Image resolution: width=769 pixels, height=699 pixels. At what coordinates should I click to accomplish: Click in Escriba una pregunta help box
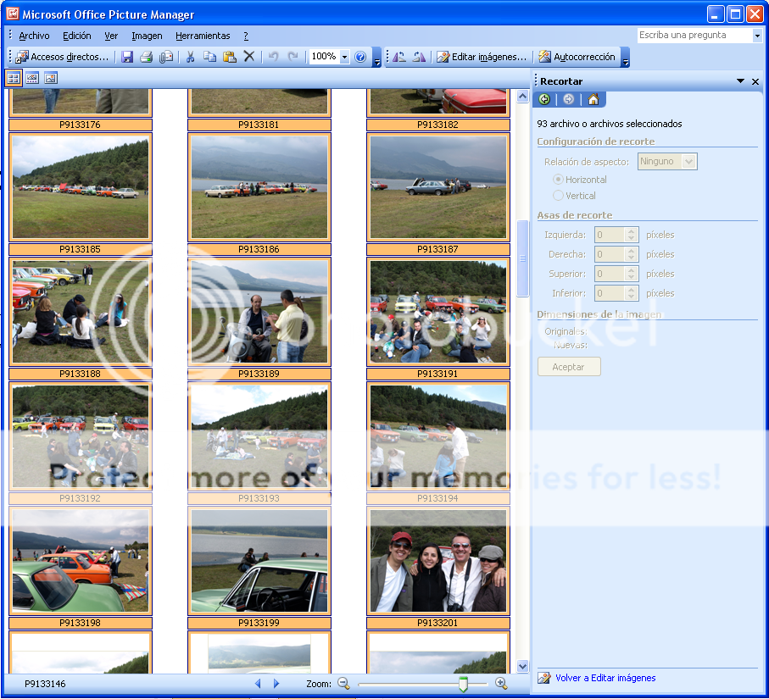point(695,36)
